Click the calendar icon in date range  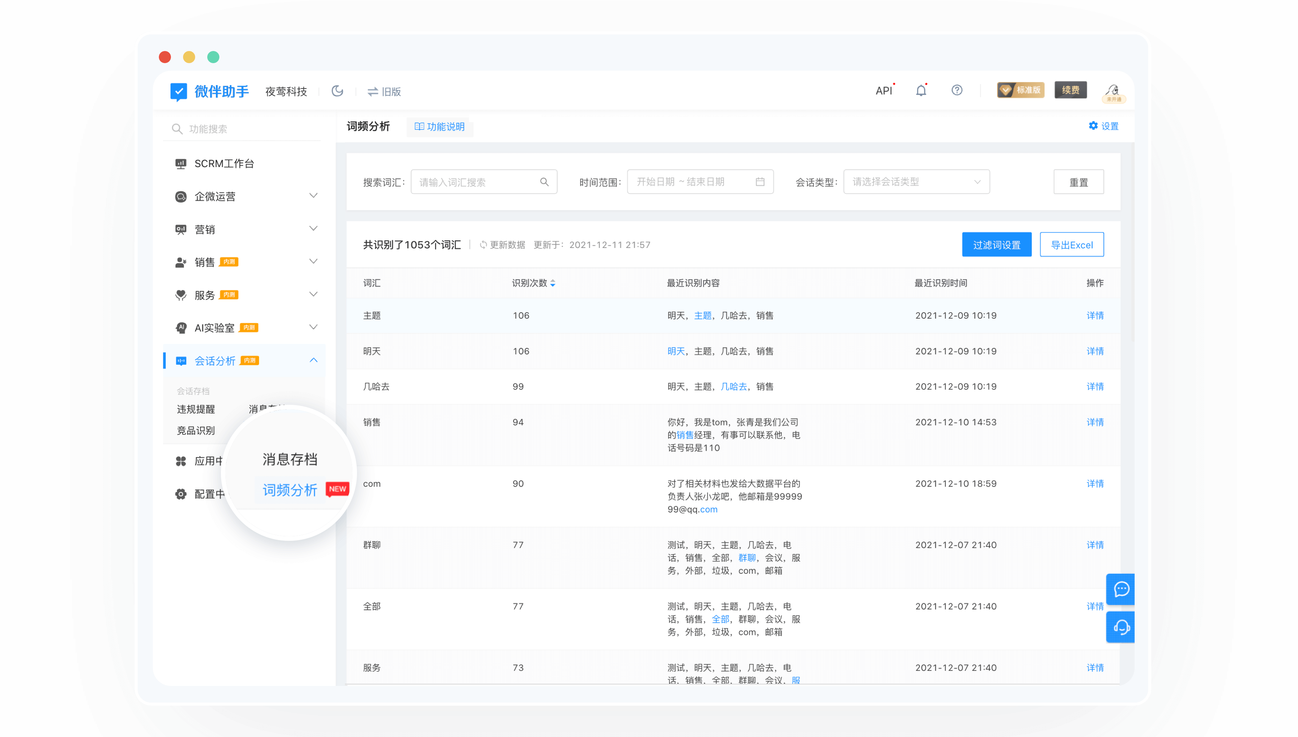coord(760,182)
